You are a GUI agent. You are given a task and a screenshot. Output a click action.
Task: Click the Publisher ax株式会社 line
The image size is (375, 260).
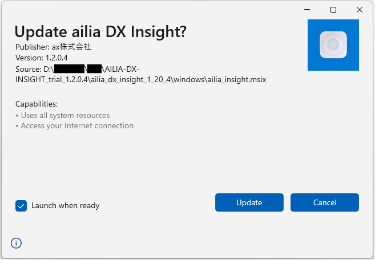(53, 47)
